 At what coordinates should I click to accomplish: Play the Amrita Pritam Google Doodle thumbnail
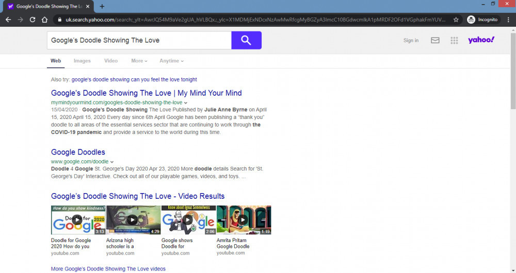(244, 220)
